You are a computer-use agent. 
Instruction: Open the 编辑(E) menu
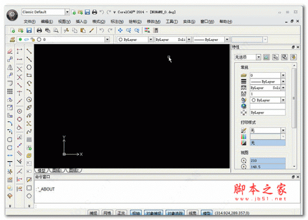[47, 22]
